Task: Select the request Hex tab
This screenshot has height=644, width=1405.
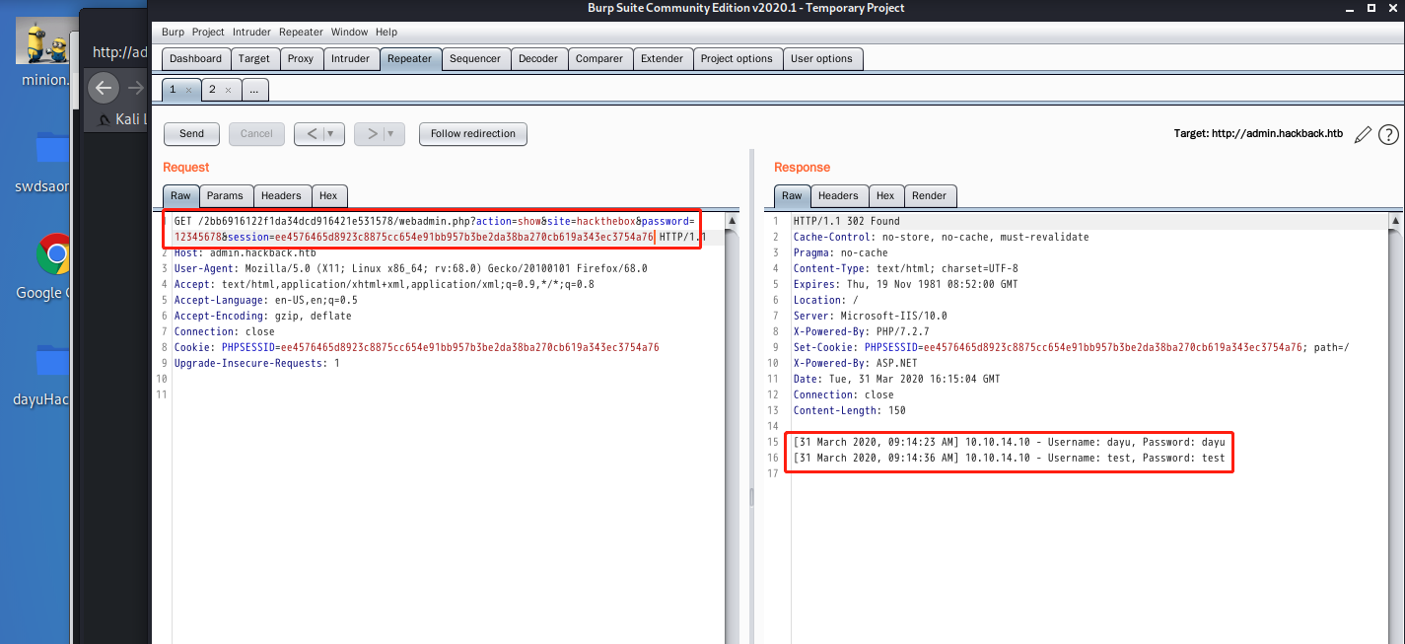Action: click(x=328, y=196)
